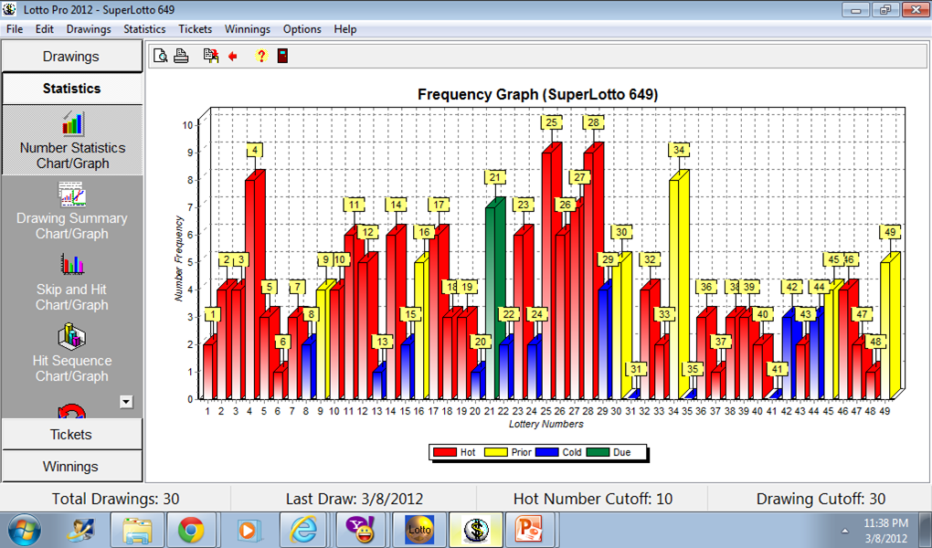The image size is (932, 548).
Task: Open the Options menu
Action: 302,29
